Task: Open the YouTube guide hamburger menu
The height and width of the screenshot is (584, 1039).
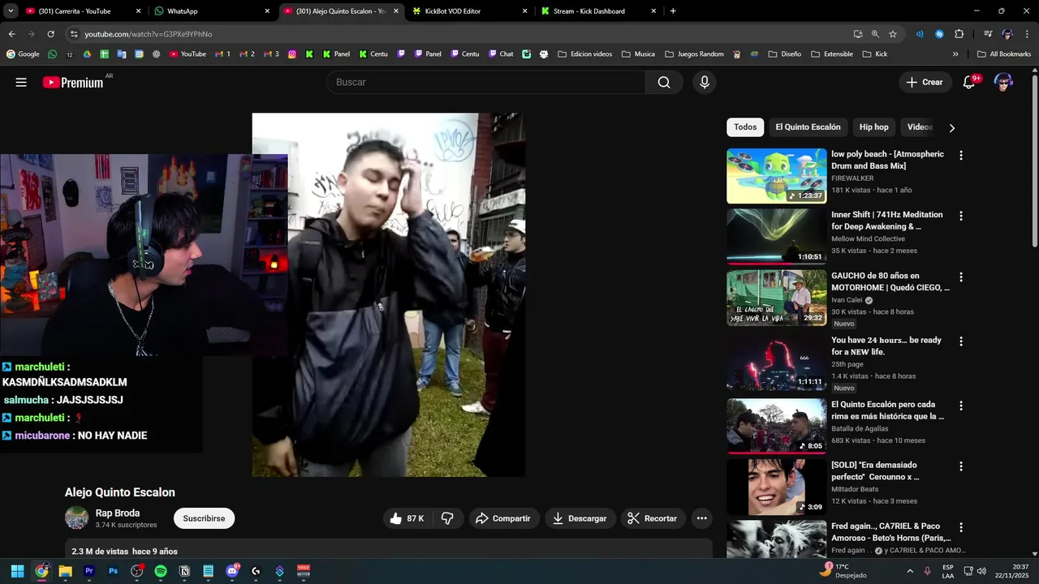Action: click(21, 82)
